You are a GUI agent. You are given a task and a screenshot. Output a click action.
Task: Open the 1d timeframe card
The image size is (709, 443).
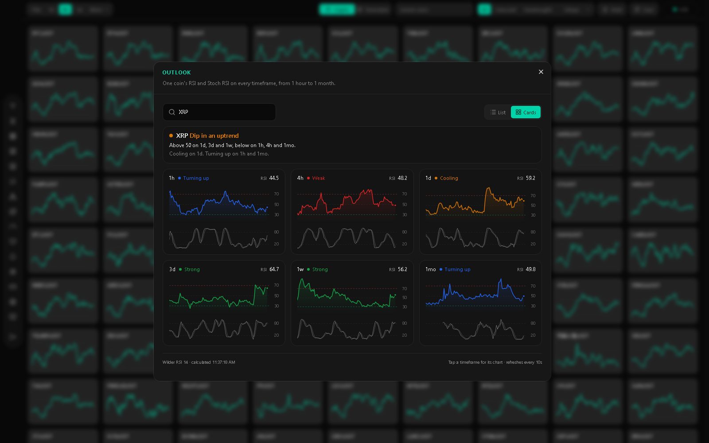[480, 212]
